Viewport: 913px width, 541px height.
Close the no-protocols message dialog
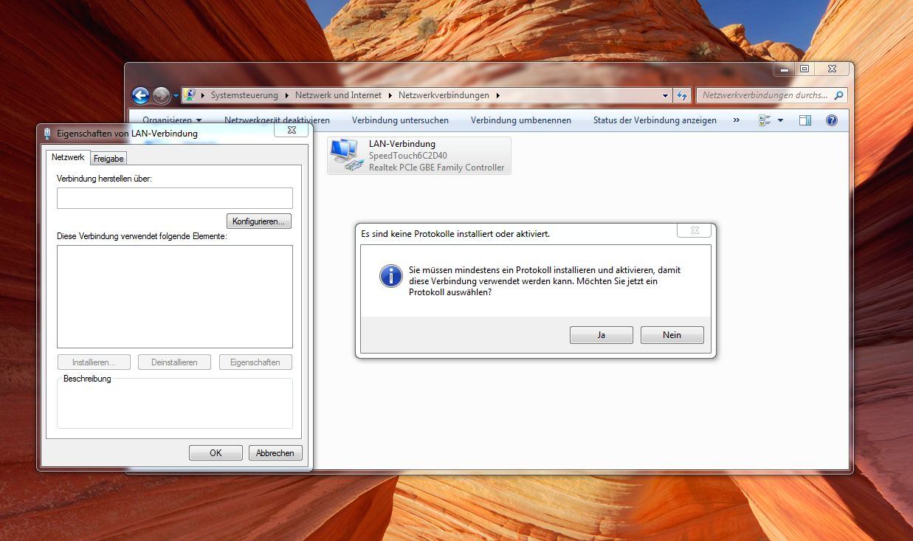tap(695, 230)
